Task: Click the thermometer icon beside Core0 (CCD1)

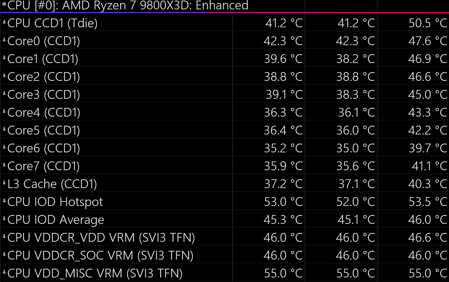Action: 4,40
